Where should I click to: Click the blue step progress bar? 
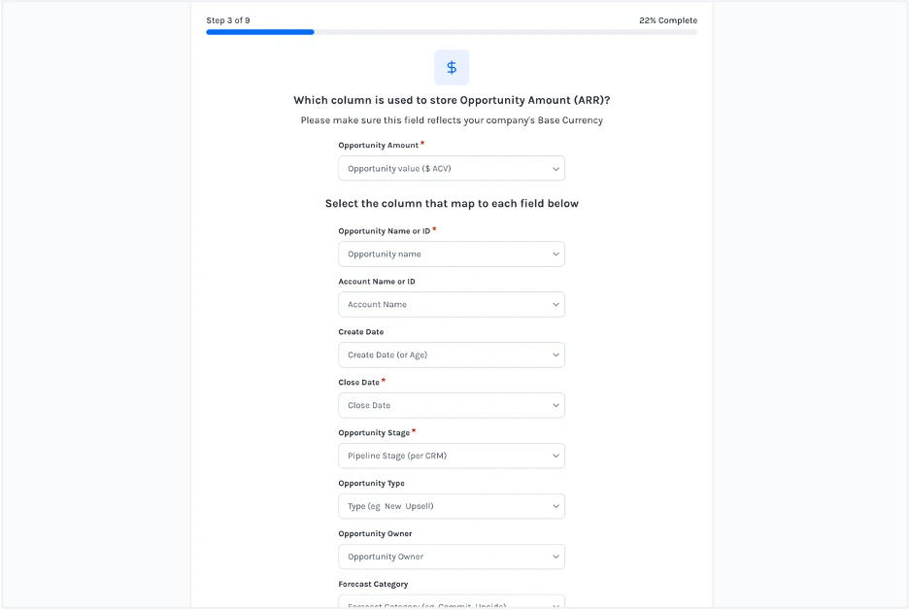(x=260, y=32)
